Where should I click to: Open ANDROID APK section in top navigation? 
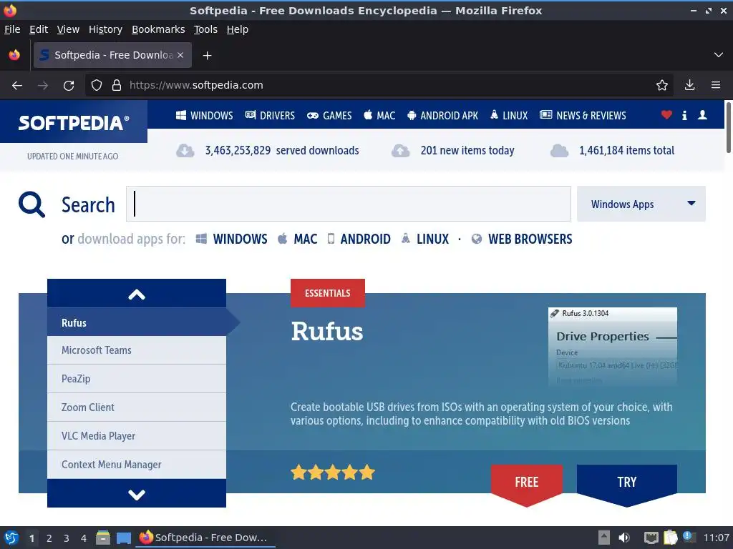[x=442, y=115]
